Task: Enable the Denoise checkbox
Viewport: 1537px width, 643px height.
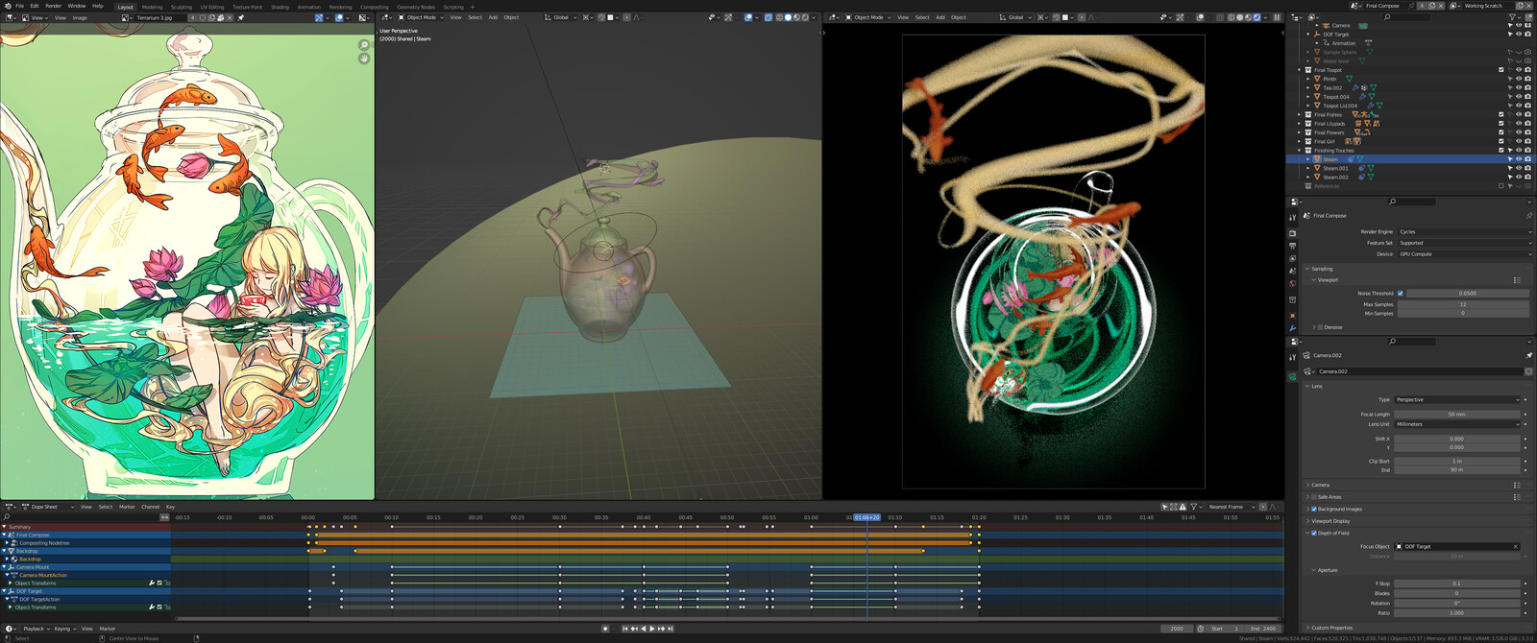Action: [x=1321, y=327]
